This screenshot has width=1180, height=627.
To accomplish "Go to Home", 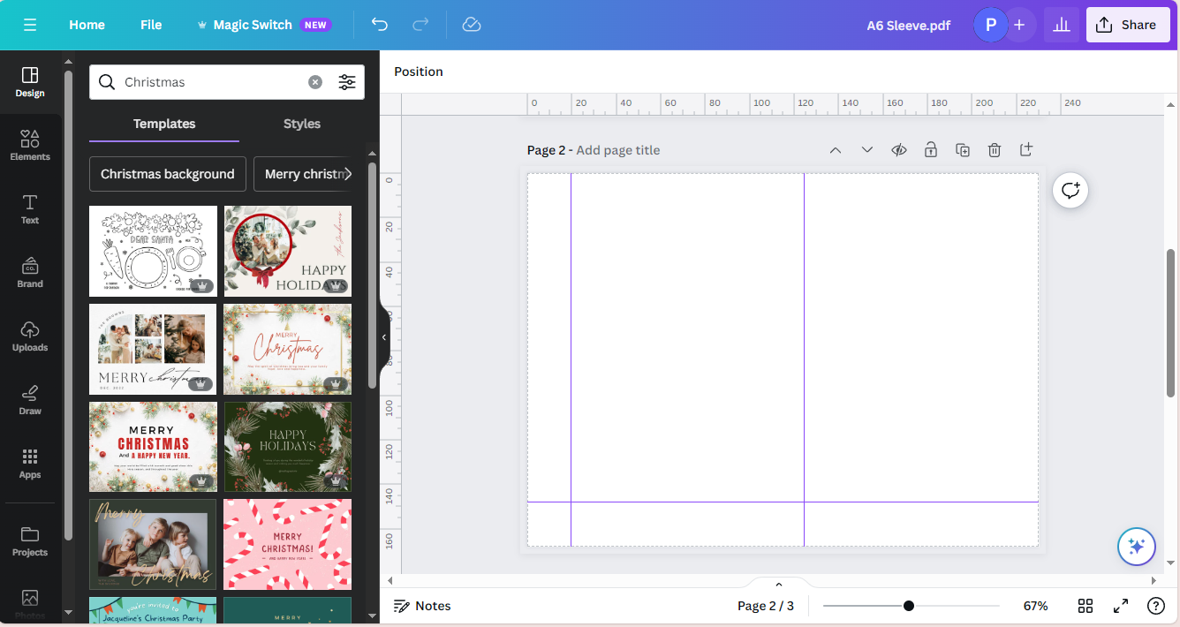I will (x=87, y=25).
